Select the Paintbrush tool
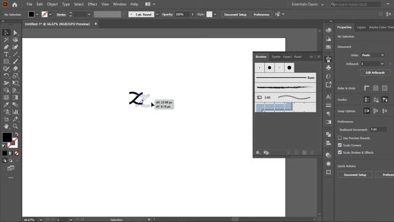 point(15,62)
